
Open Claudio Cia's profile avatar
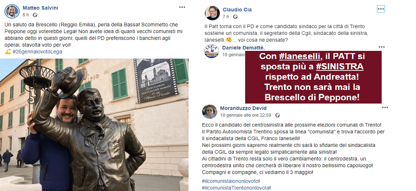click(x=212, y=13)
